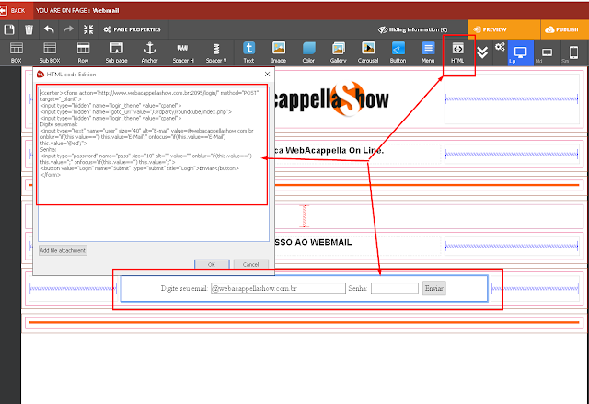589x404 pixels.
Task: Select the 'Webmail' page title text
Action: (x=106, y=10)
